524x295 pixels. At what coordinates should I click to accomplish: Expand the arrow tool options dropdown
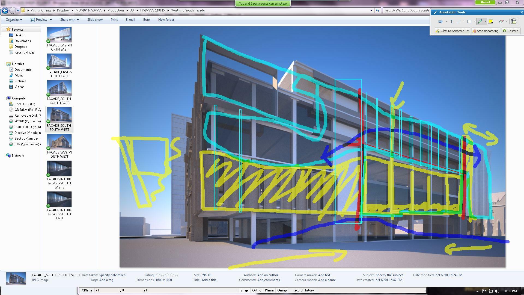[x=446, y=22]
